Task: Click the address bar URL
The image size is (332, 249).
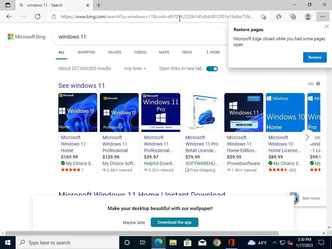Action: tap(157, 17)
